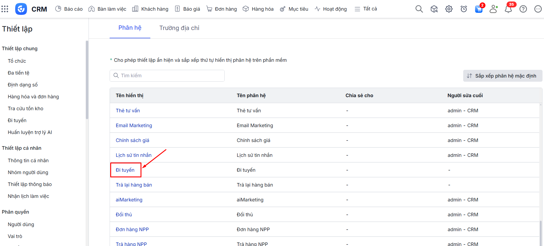Image resolution: width=544 pixels, height=246 pixels.
Task: Click the alarm clock reminder icon
Action: (463, 9)
